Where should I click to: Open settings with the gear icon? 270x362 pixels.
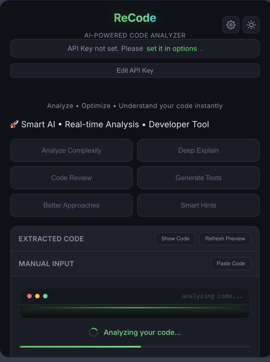231,25
